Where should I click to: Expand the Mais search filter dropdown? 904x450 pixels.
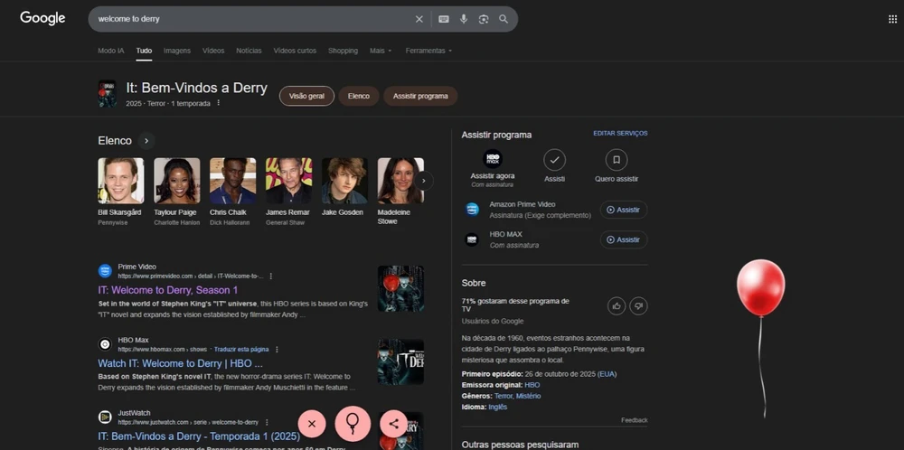tap(381, 51)
